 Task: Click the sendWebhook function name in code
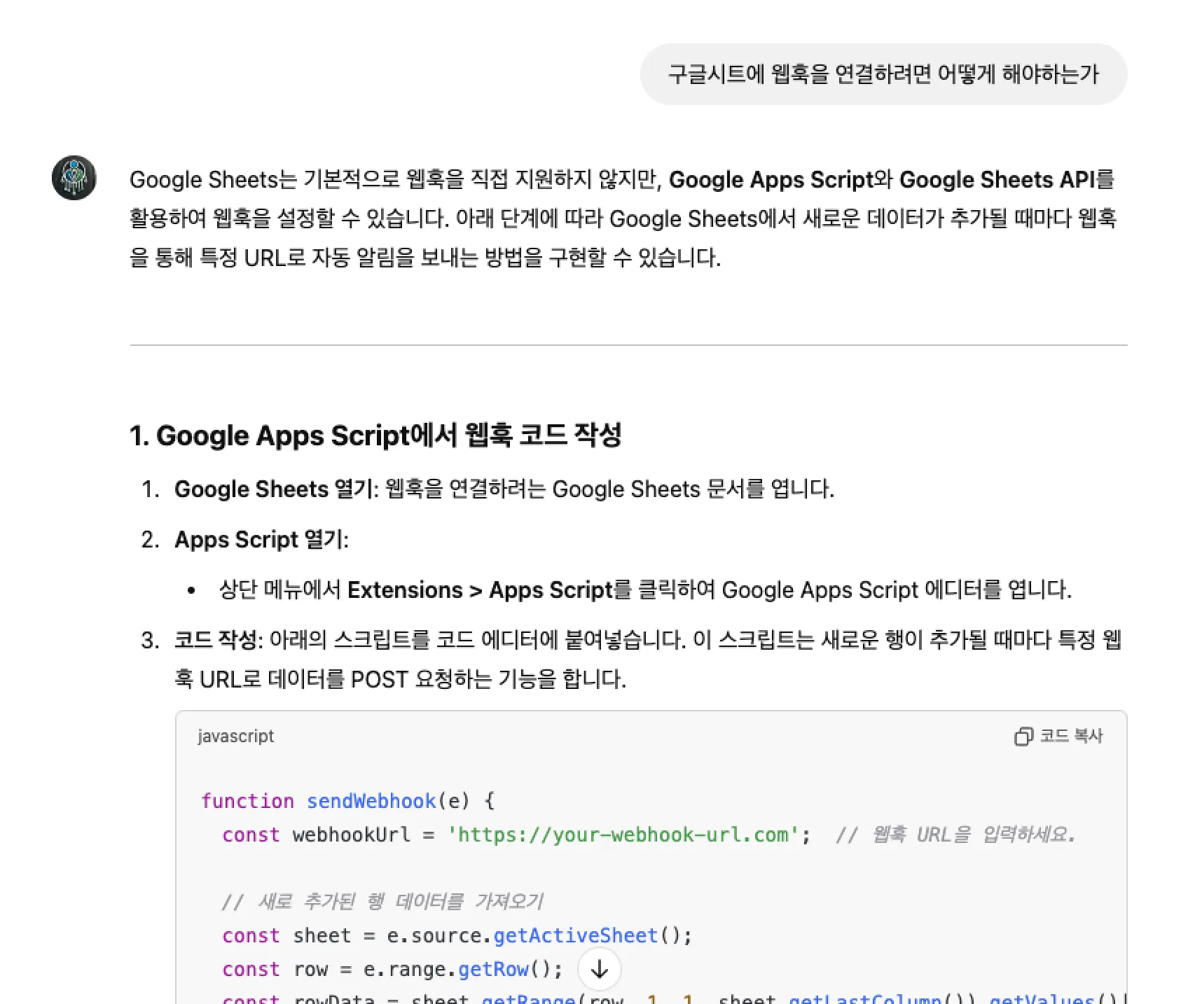pyautogui.click(x=370, y=800)
